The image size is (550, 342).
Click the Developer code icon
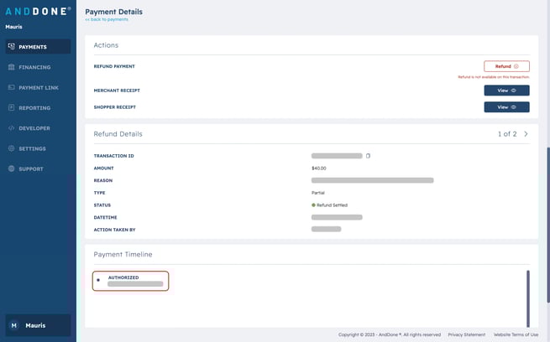click(x=11, y=128)
